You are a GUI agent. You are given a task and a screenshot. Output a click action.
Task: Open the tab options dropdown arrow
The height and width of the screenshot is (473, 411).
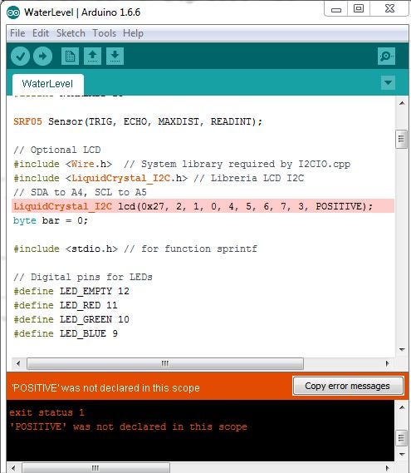click(388, 82)
